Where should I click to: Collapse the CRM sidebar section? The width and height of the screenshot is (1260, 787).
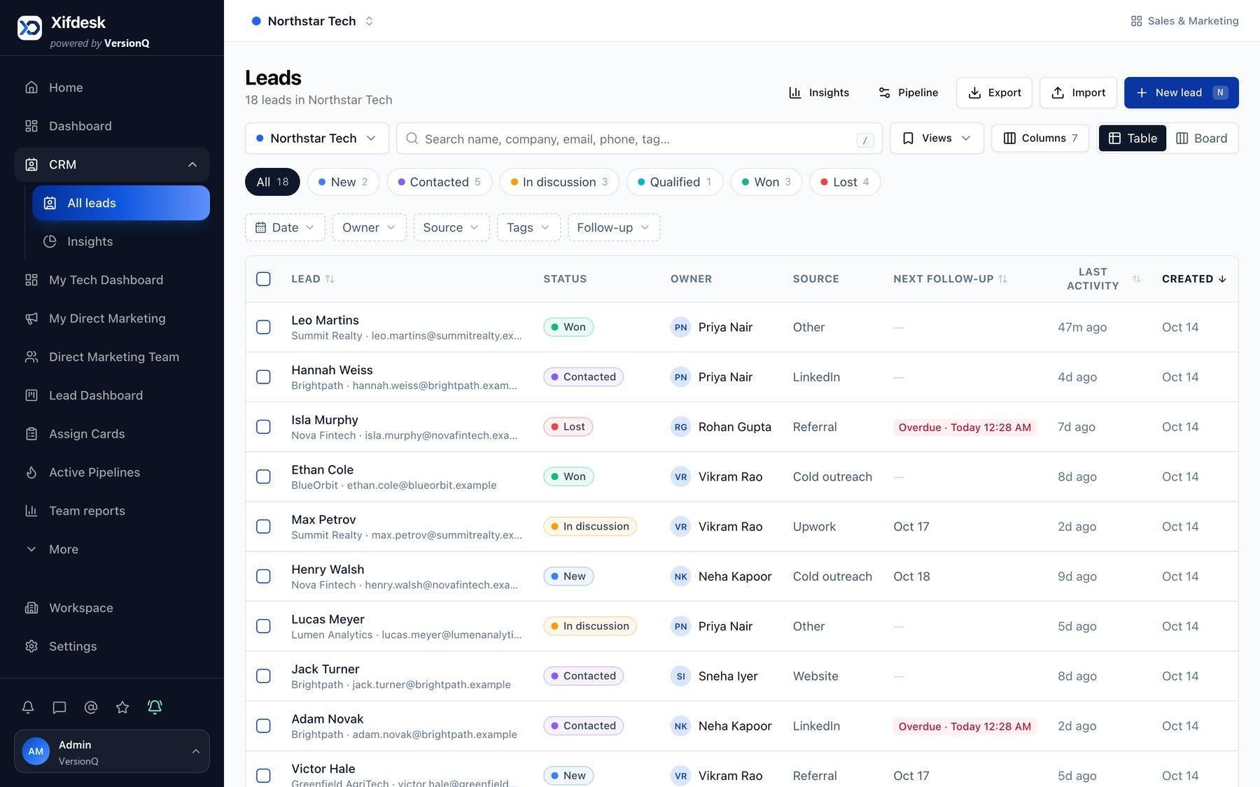(x=192, y=164)
